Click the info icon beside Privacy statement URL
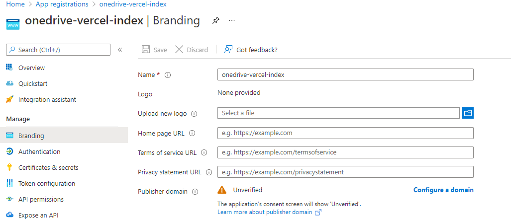511x219 pixels. click(209, 172)
